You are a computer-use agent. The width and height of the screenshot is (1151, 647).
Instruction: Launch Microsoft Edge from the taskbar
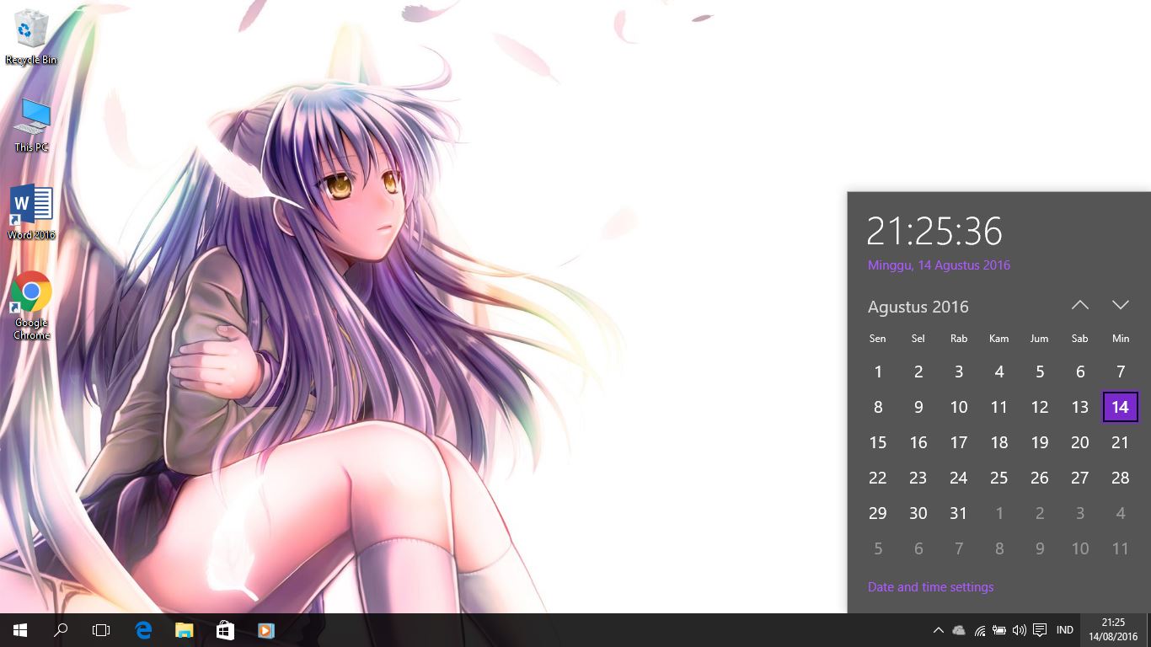click(143, 630)
